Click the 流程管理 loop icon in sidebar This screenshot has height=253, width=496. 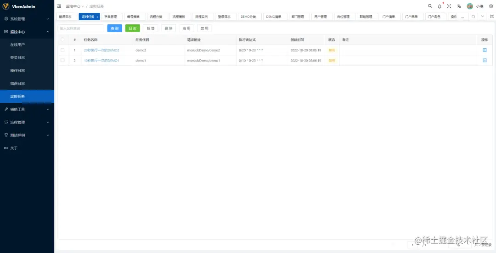coord(6,122)
